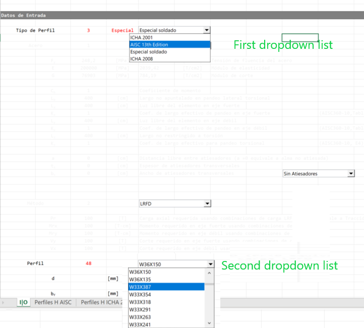Click the red Especial cell
The image size is (364, 328).
click(x=123, y=30)
